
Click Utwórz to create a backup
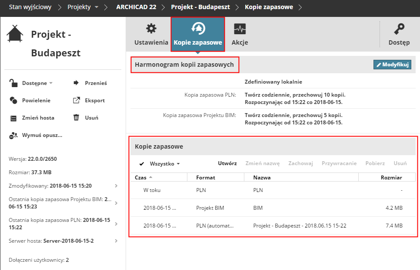coord(227,163)
